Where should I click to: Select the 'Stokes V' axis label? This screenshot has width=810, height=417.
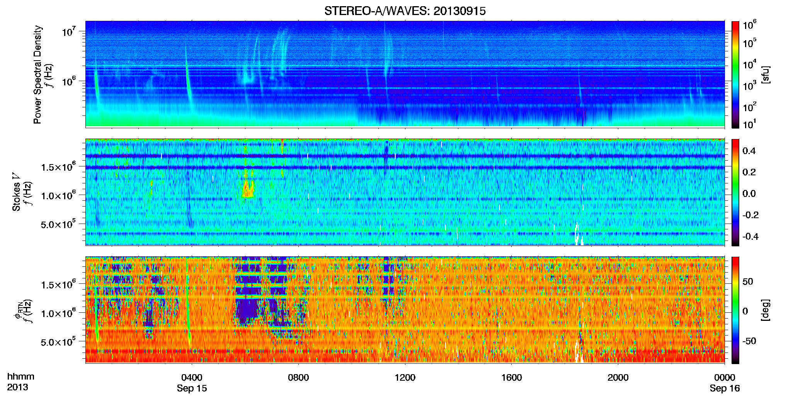tap(16, 192)
